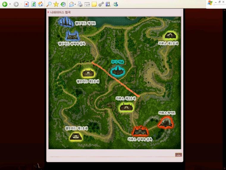Open the Research books icon

pos(108,4)
